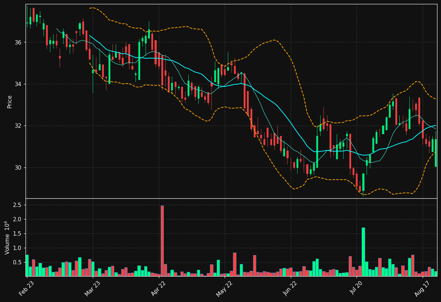Image resolution: width=441 pixels, height=302 pixels.
Task: Click the "Jul 20" date axis label
Action: [x=357, y=288]
